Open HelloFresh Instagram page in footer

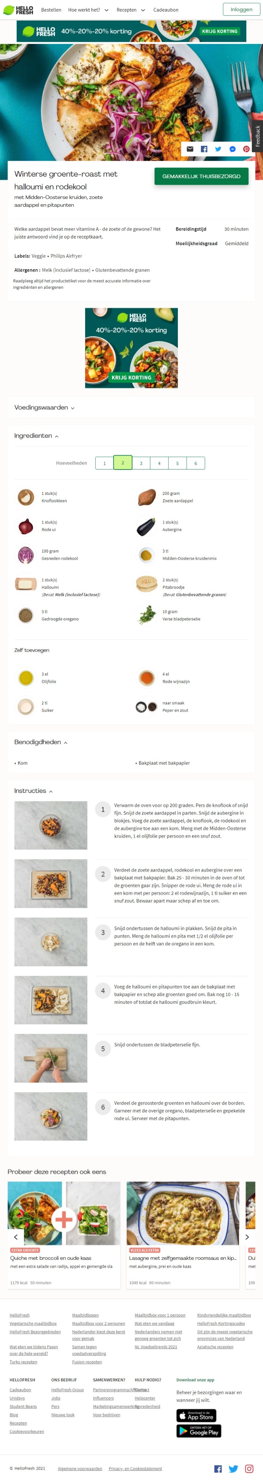pyautogui.click(x=249, y=1469)
